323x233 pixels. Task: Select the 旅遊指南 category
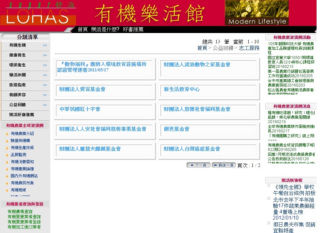pyautogui.click(x=18, y=85)
